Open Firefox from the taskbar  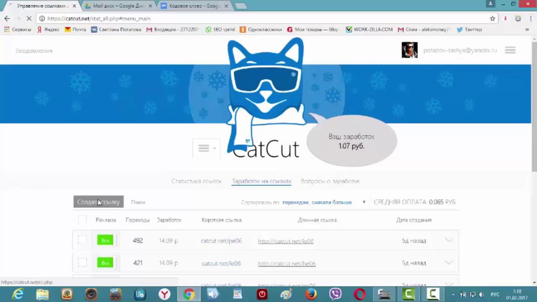point(310,294)
